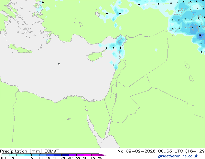Select the 2–5 mm legend color swatch

(28, 155)
